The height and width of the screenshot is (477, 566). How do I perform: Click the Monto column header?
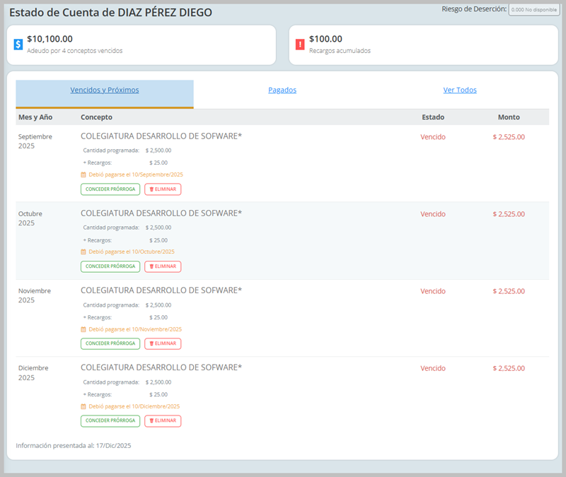(x=509, y=117)
